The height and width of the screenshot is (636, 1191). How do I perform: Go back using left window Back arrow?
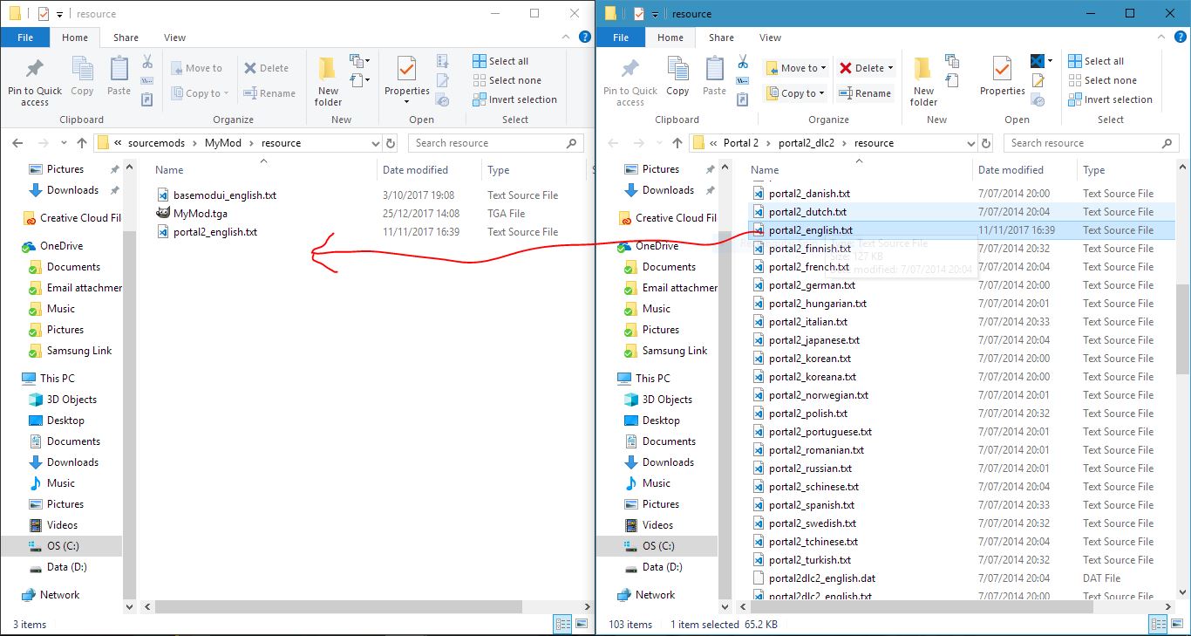pyautogui.click(x=18, y=143)
